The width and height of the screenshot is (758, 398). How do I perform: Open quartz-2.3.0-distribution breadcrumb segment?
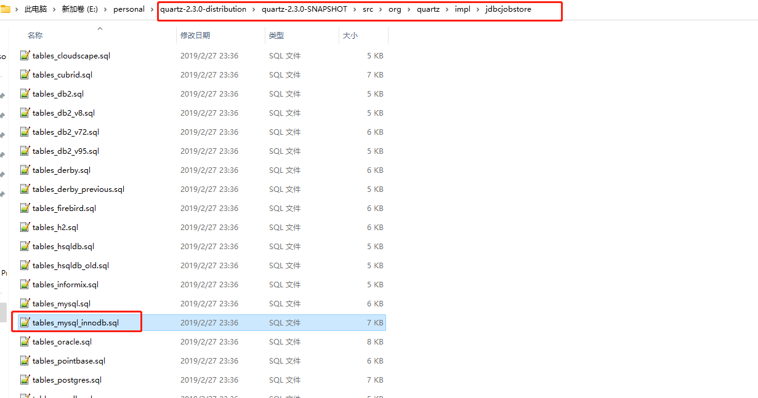pos(203,9)
